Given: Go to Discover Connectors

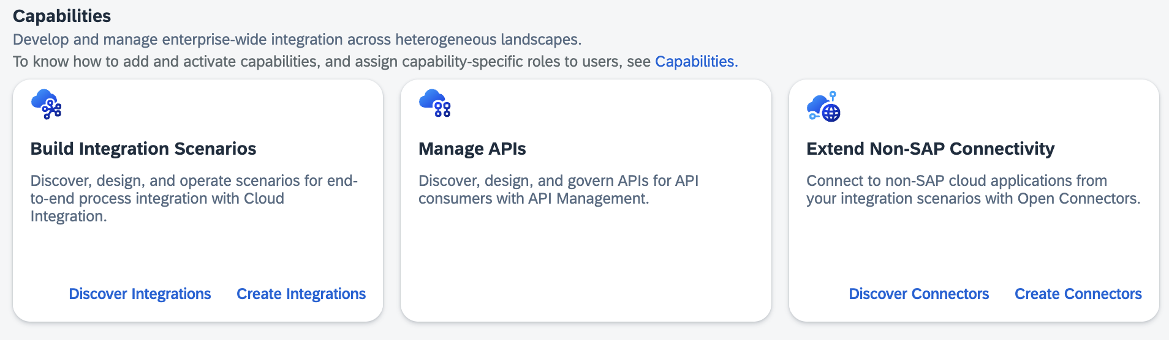Looking at the screenshot, I should (x=918, y=294).
